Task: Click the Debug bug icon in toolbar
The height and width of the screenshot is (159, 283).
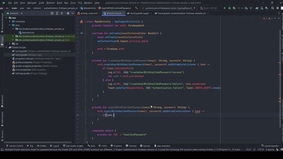Action: click(x=229, y=8)
